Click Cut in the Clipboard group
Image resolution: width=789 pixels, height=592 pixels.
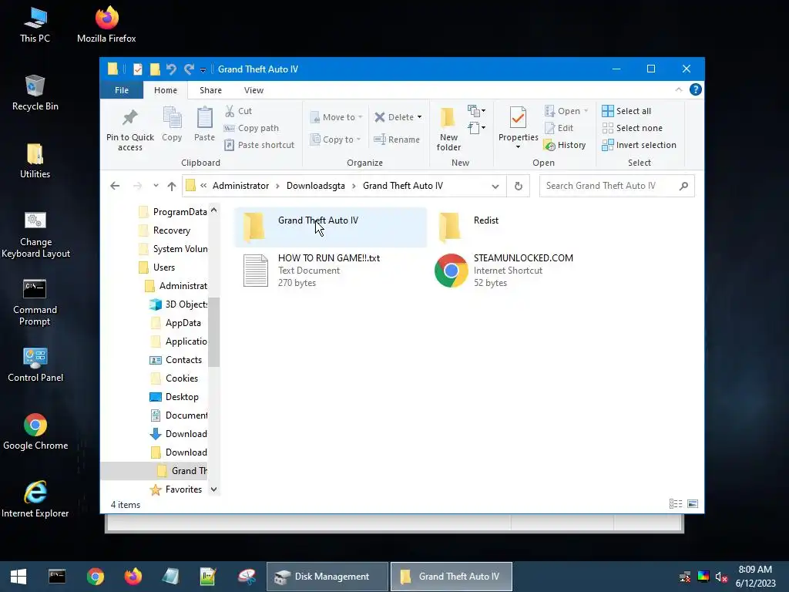pyautogui.click(x=238, y=111)
